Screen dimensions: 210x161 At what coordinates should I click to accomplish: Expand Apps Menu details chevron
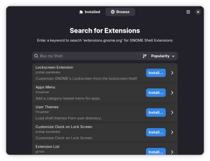click(172, 93)
